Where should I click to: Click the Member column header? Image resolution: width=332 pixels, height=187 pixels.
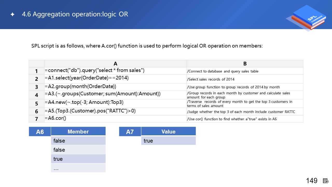[78, 132]
